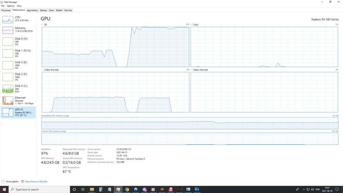
Task: Switch to the Users tab
Action: pyautogui.click(x=51, y=10)
